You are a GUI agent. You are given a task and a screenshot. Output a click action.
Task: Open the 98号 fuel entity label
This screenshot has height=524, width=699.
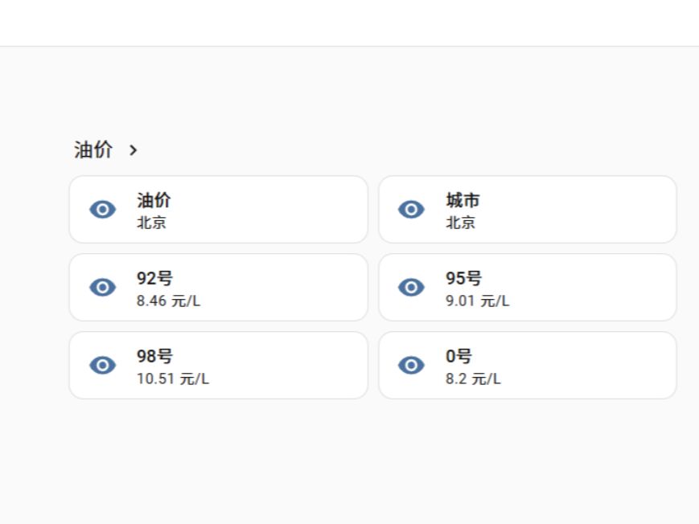pos(154,357)
